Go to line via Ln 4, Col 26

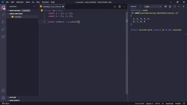click(140, 104)
